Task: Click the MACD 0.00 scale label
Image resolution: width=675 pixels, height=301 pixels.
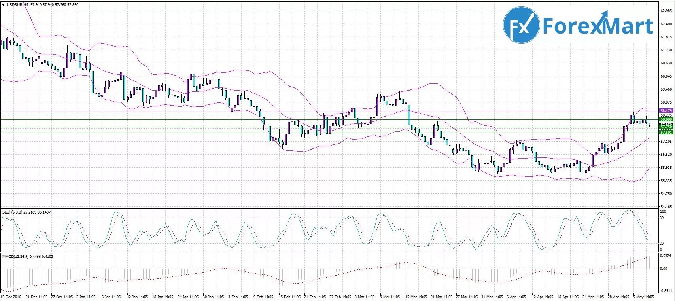Action: click(x=664, y=269)
